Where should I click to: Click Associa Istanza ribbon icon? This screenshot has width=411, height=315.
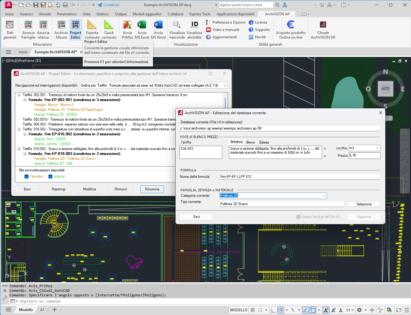(x=43, y=30)
